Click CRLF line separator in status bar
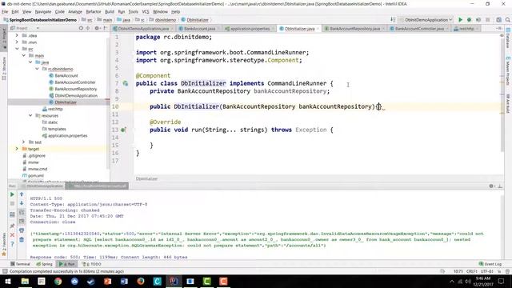512x288 pixels. 472,271
